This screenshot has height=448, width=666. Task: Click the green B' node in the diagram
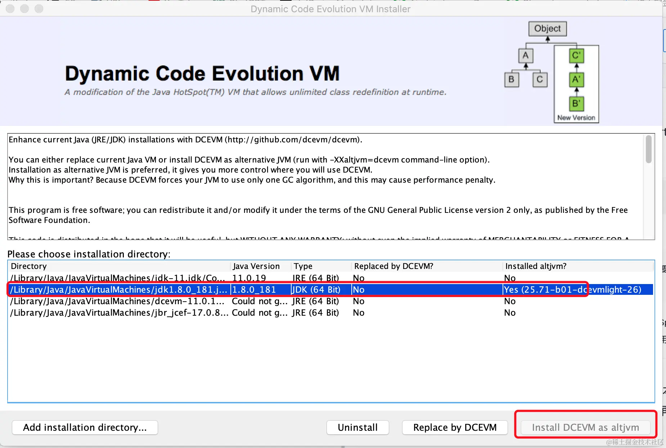(576, 104)
